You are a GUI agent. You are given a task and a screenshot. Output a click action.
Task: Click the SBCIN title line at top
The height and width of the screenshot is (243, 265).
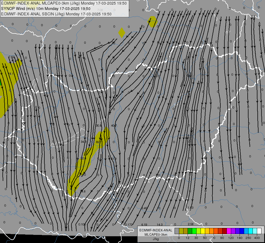56,14
